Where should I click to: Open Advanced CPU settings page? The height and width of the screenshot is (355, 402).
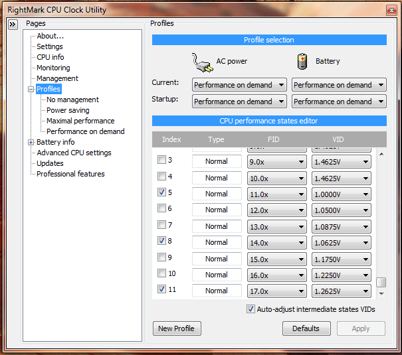click(x=74, y=153)
